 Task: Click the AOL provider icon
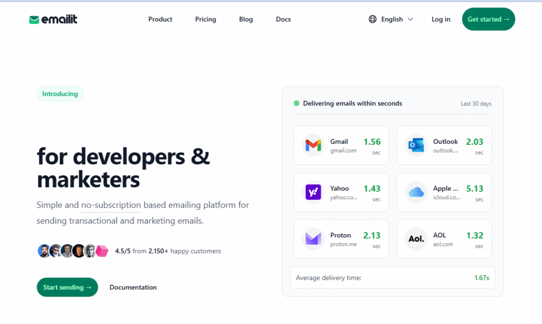click(x=416, y=239)
